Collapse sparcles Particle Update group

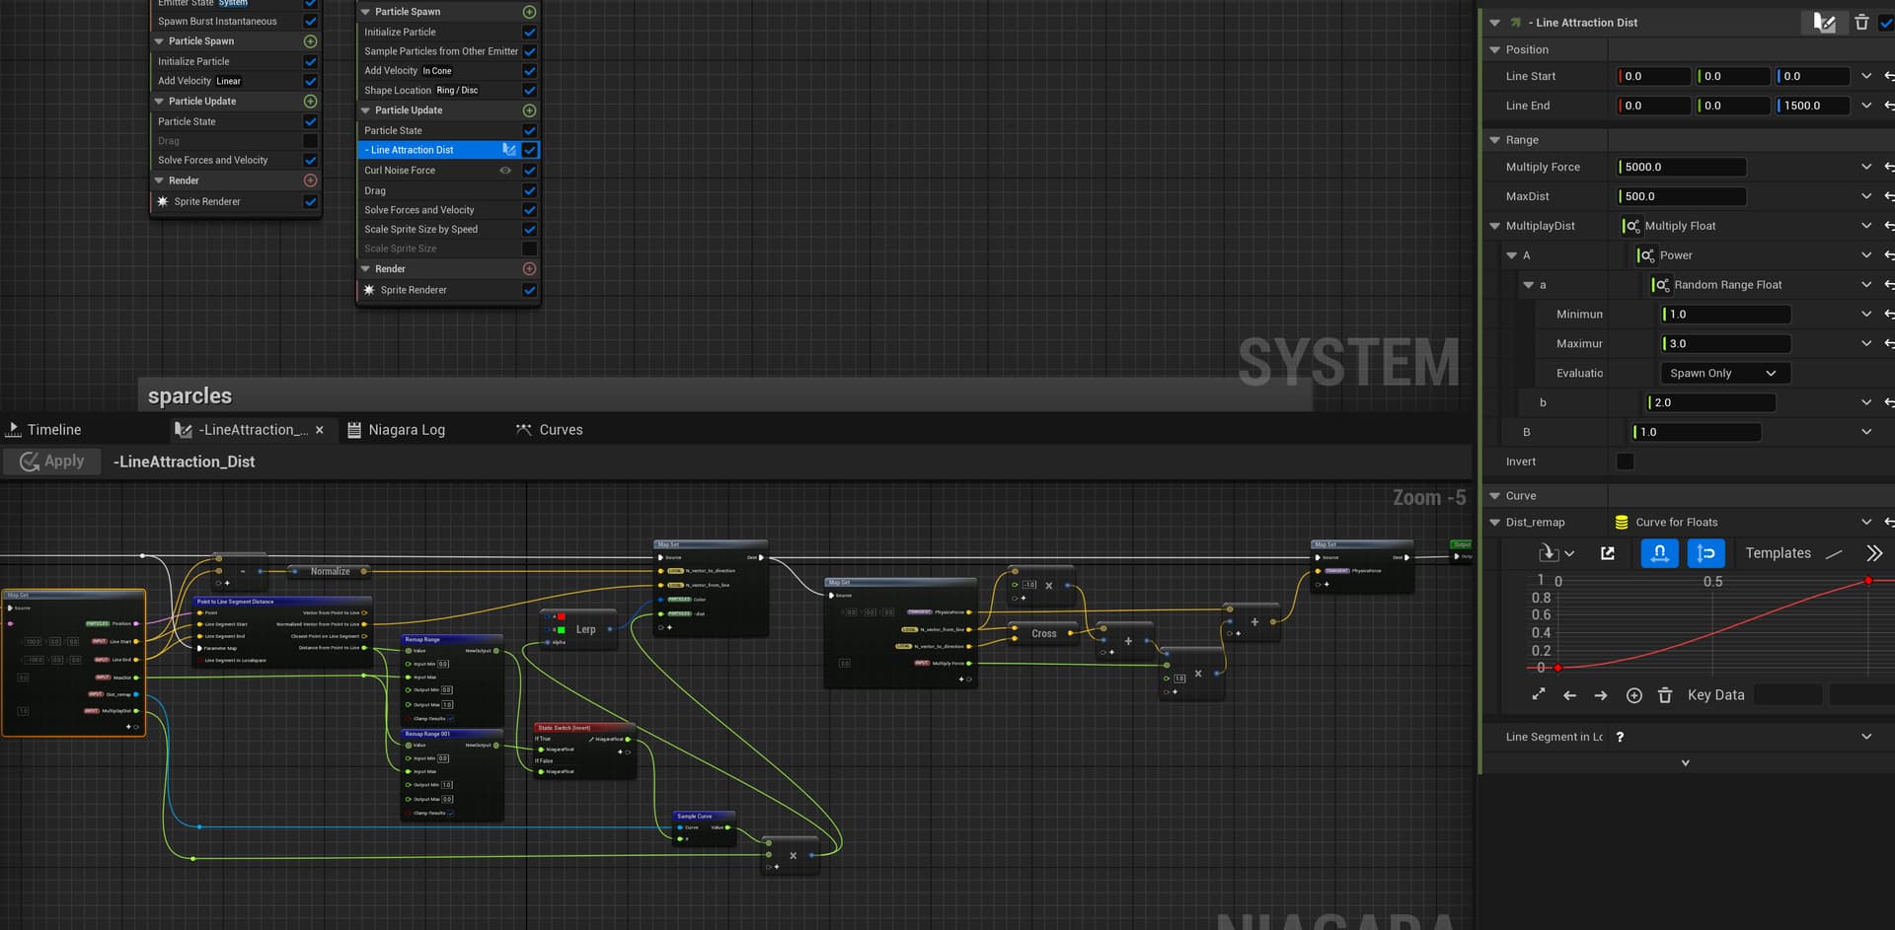pyautogui.click(x=365, y=110)
